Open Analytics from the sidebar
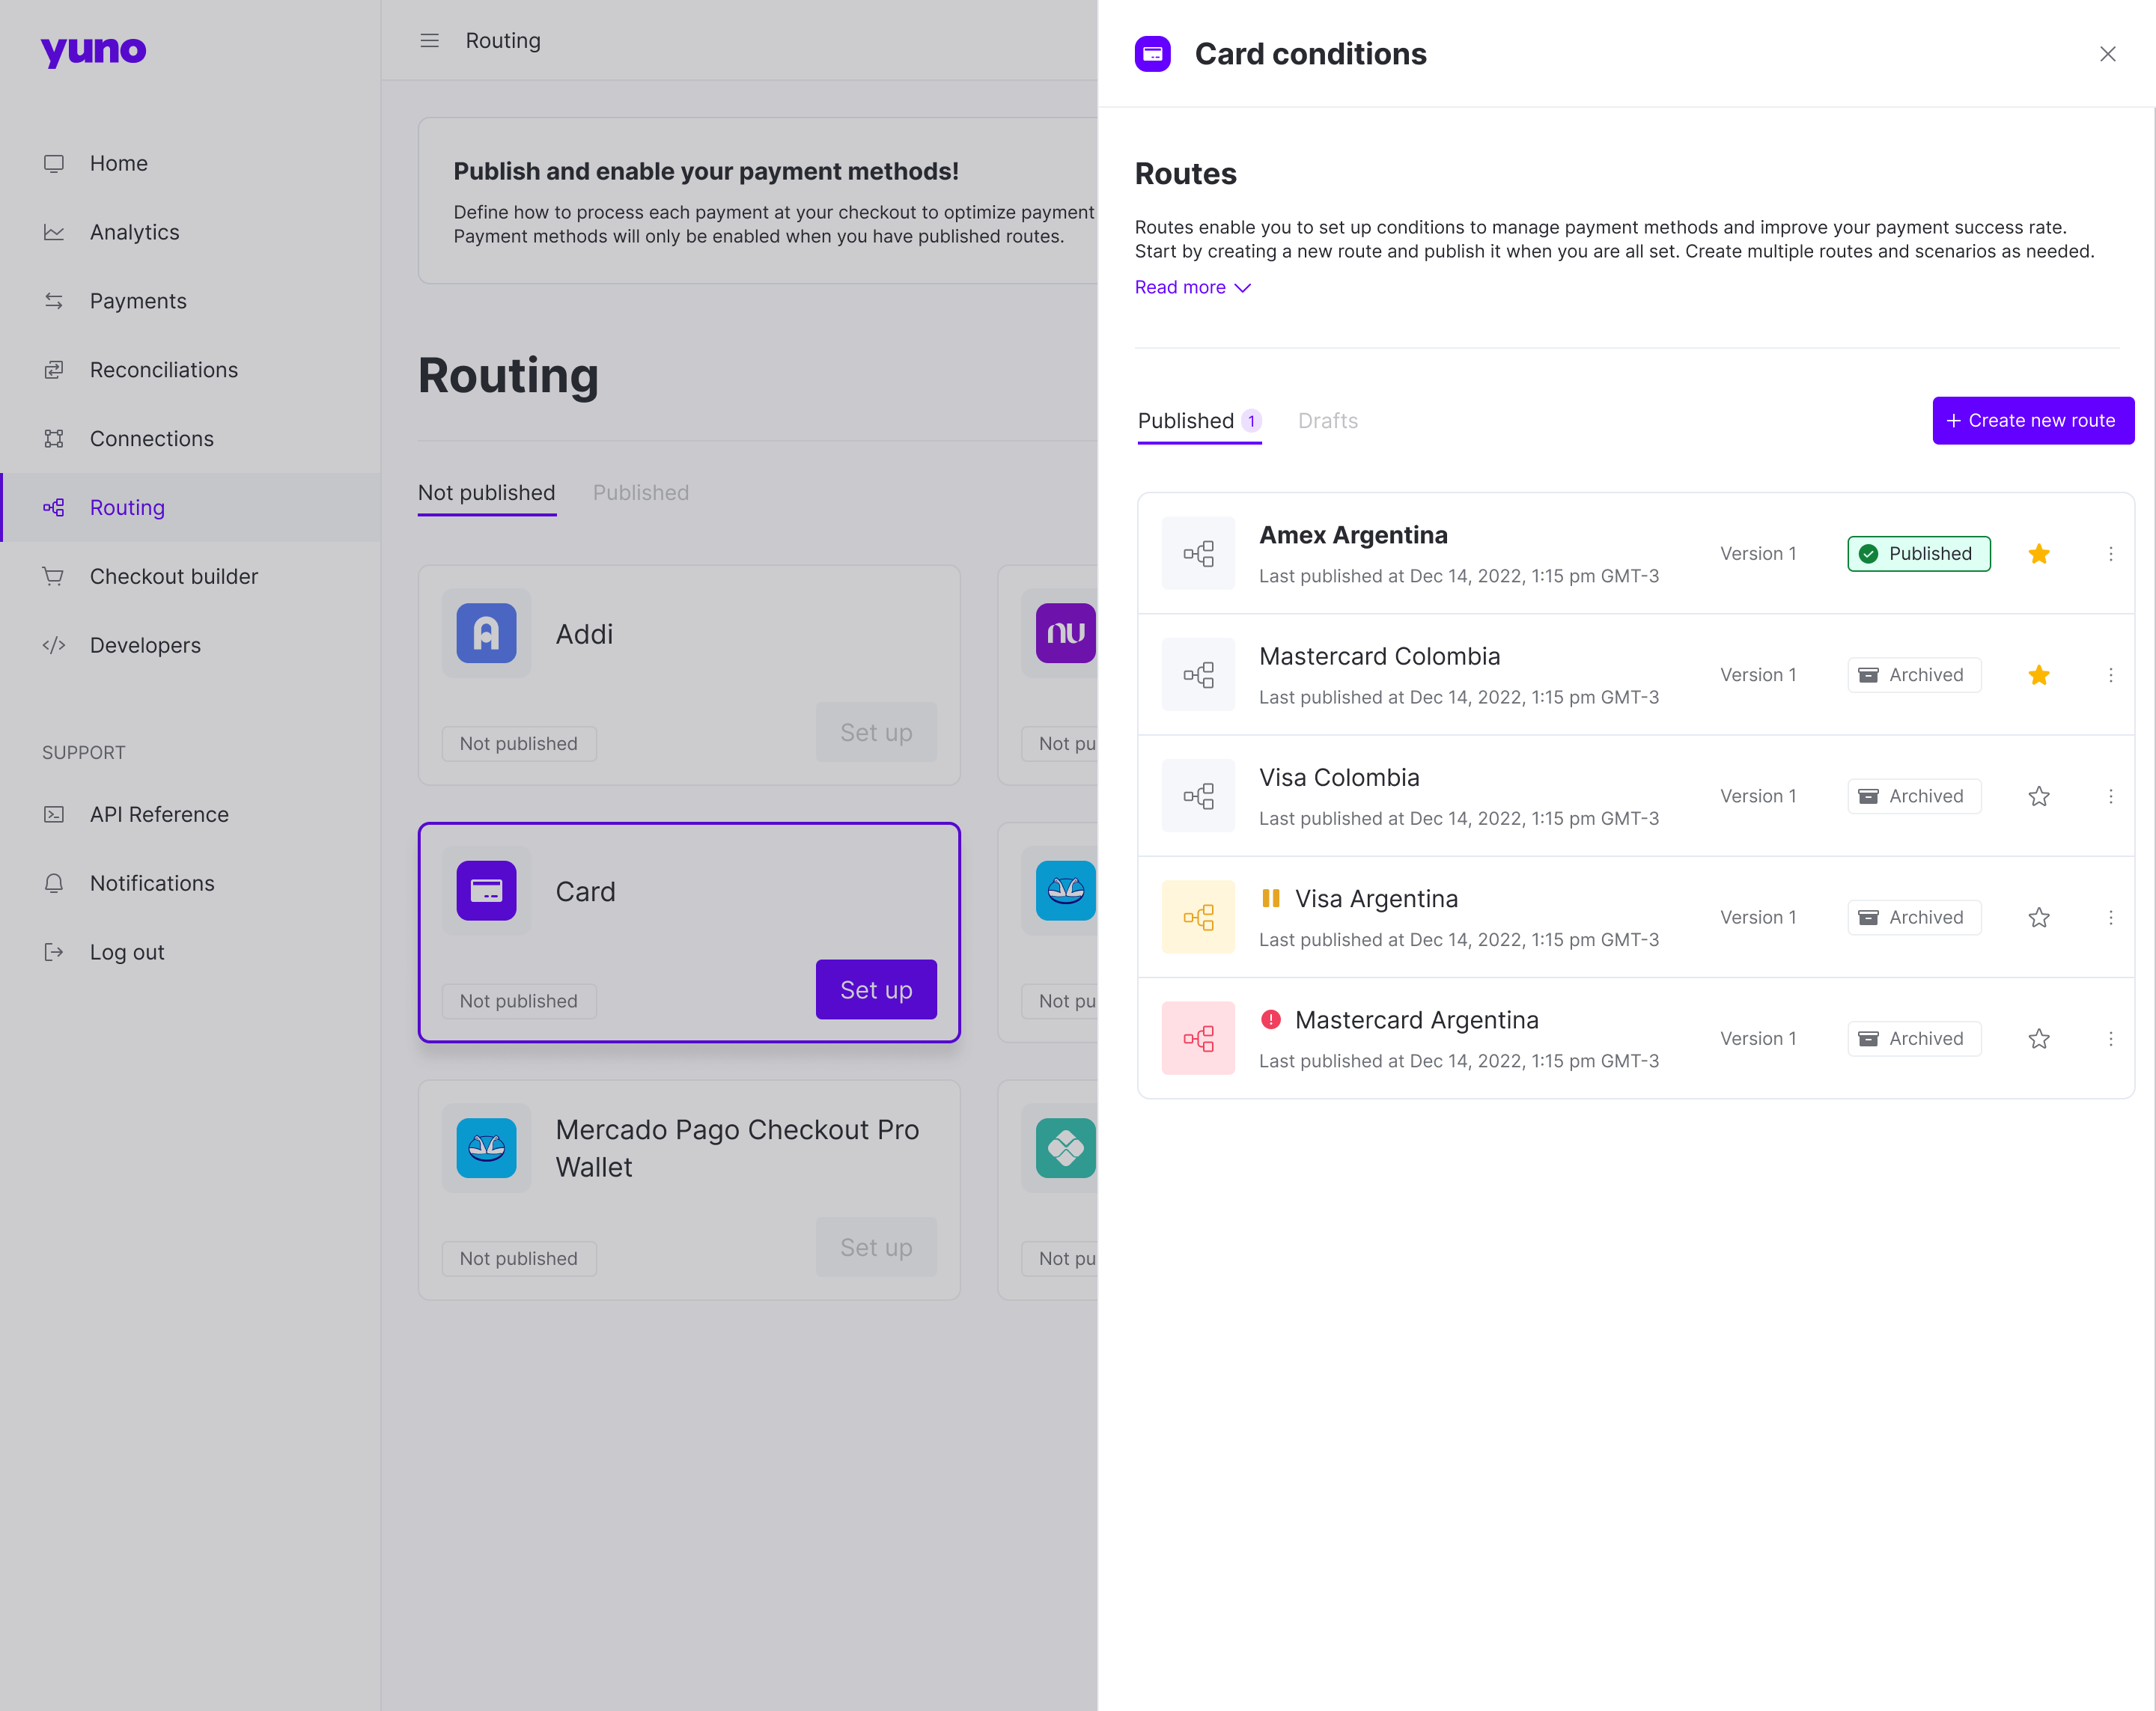The height and width of the screenshot is (1711, 2156). pos(134,232)
